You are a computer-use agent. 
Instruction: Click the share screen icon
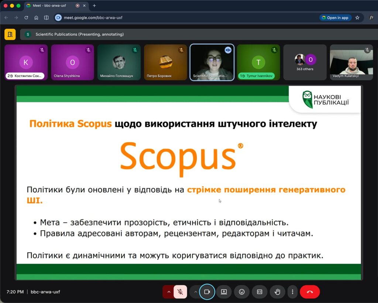(224, 292)
